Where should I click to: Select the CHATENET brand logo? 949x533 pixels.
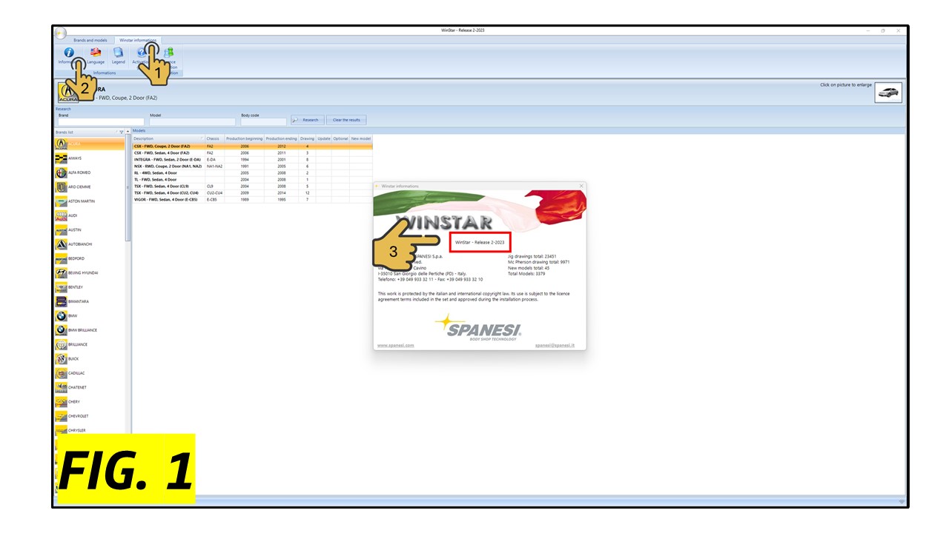[x=62, y=387]
